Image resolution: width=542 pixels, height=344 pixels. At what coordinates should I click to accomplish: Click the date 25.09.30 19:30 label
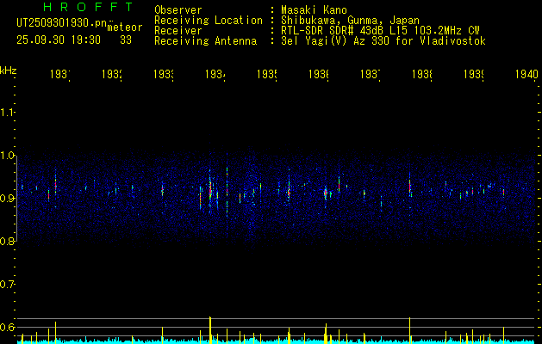pyautogui.click(x=59, y=40)
